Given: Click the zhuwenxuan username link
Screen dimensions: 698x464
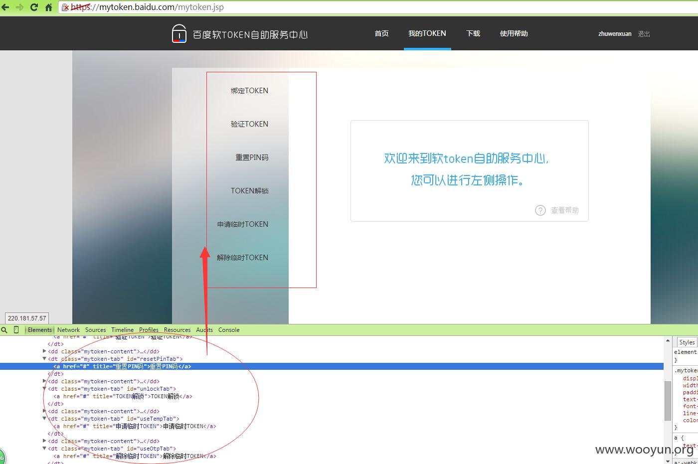Looking at the screenshot, I should pyautogui.click(x=615, y=34).
